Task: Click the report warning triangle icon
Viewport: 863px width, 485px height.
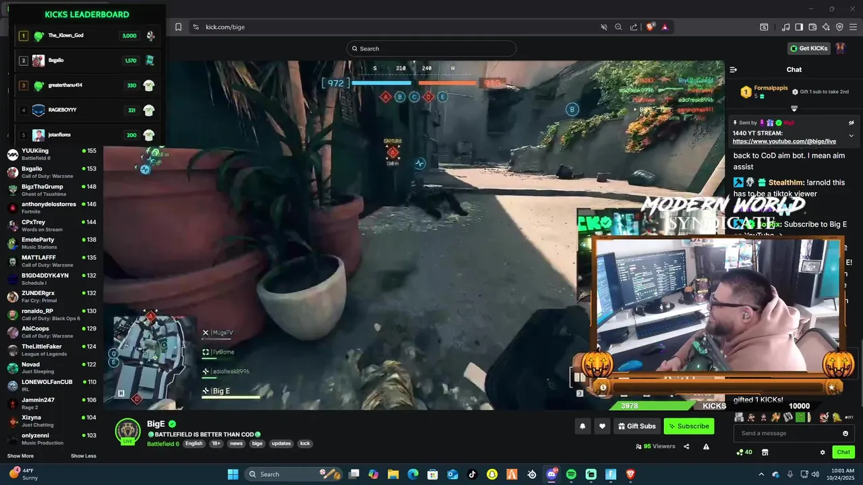Action: tap(706, 447)
